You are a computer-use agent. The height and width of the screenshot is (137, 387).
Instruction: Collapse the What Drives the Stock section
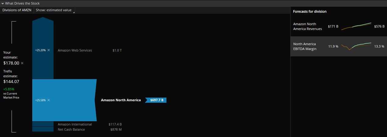3,3
